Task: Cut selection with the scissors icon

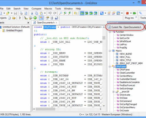Action: 32,13
